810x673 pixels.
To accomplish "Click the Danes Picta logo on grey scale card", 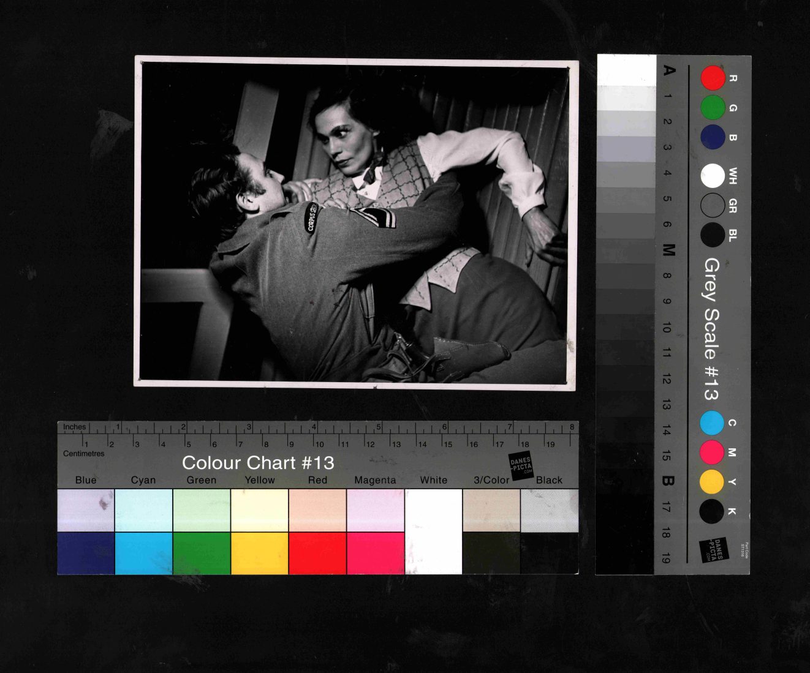I will click(x=714, y=550).
